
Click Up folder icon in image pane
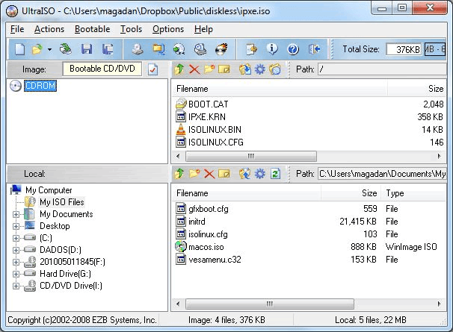tap(179, 69)
